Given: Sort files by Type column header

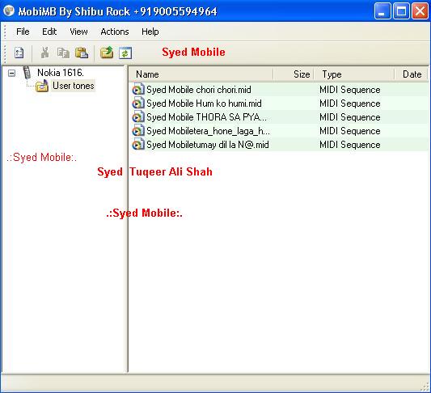Looking at the screenshot, I should pos(354,74).
